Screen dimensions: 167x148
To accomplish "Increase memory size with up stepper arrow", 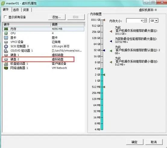I will point(145,20).
